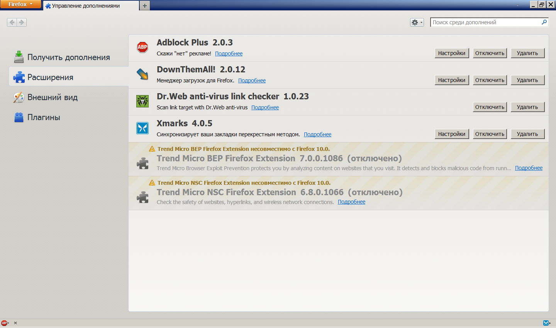Click 'Dr.Web anti-virus link checker 1.0.23' title
Image resolution: width=556 pixels, height=328 pixels.
point(232,96)
